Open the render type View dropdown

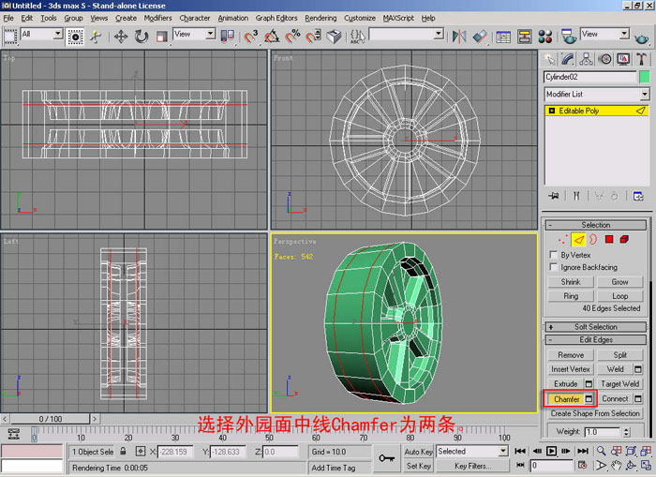pos(604,34)
